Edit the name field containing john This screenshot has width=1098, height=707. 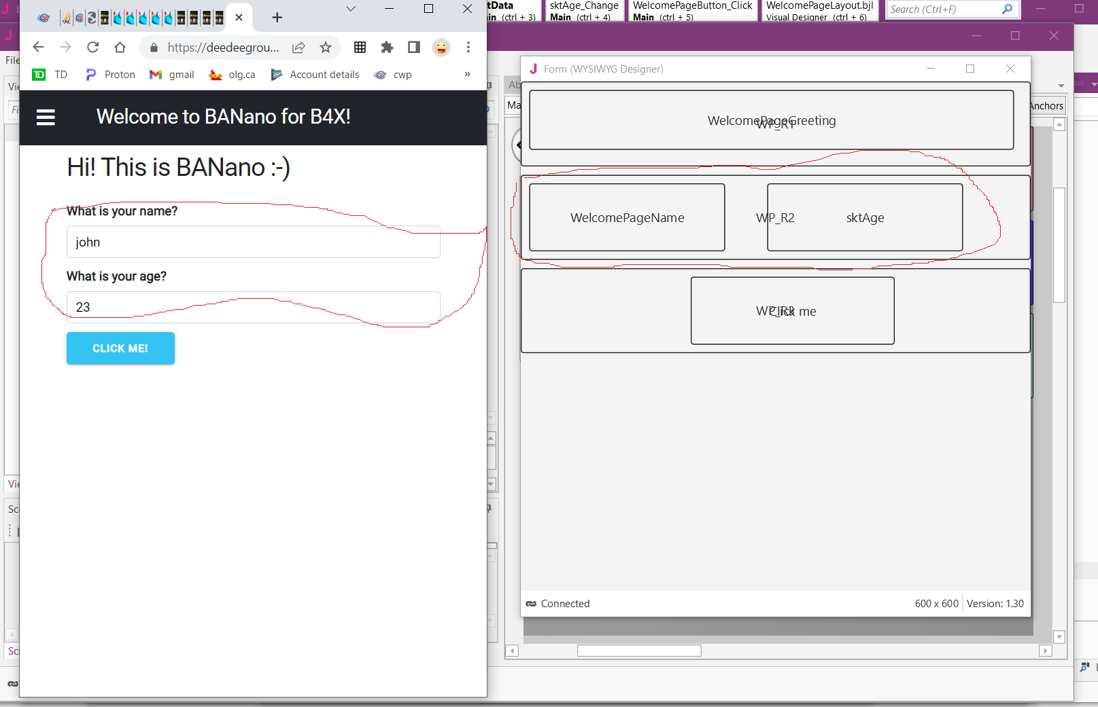click(254, 242)
